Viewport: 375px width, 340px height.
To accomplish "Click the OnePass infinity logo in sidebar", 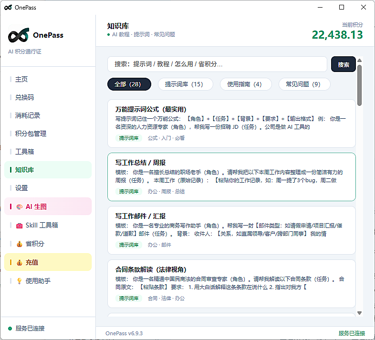I will 19,35.
